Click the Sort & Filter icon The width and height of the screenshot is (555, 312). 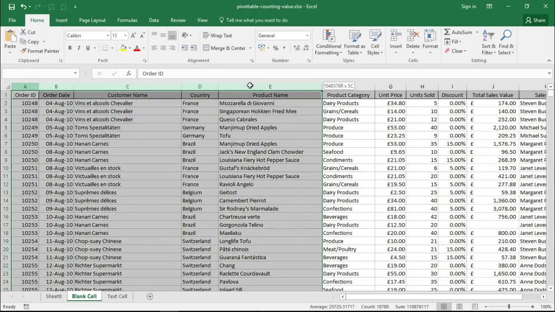488,36
